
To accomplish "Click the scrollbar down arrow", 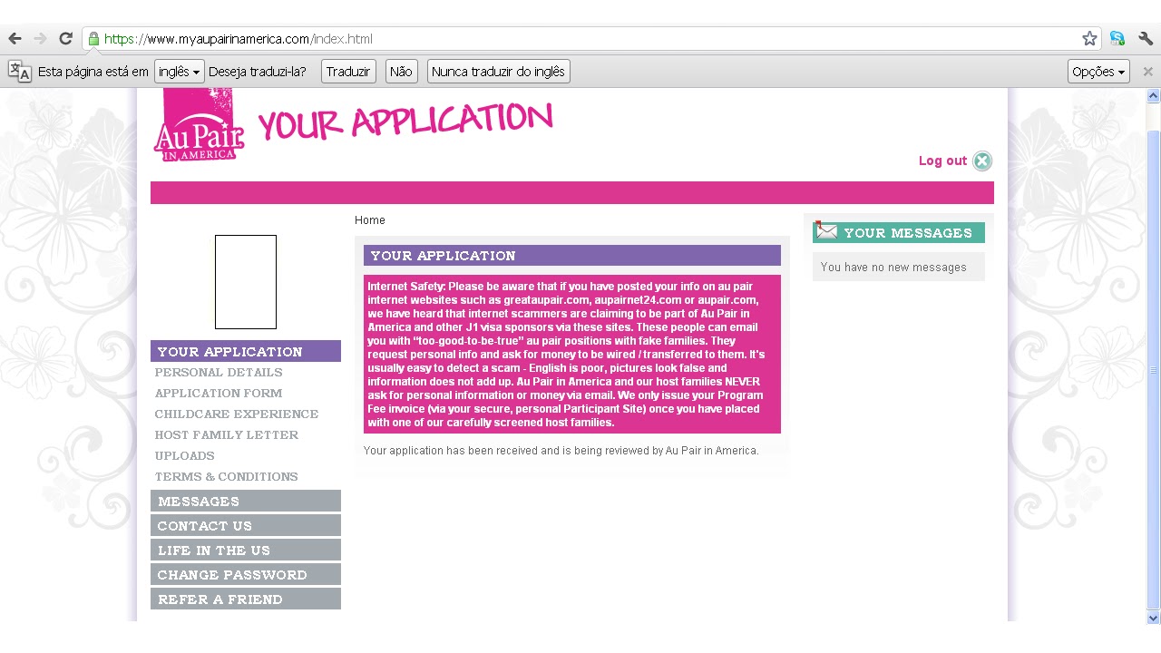I will 1154,618.
